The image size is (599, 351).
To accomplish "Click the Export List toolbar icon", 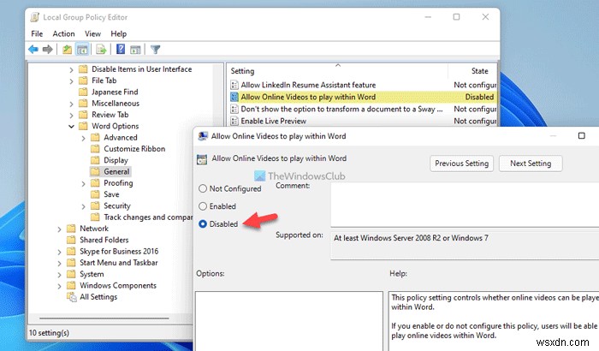I will [101, 50].
